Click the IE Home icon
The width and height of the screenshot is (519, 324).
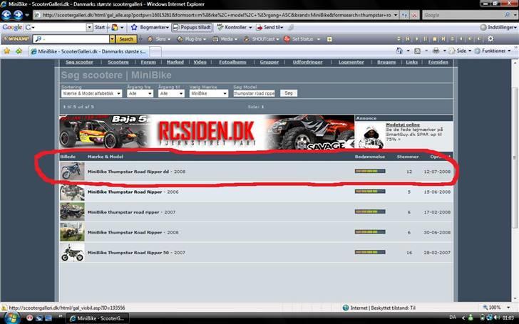tap(399, 51)
